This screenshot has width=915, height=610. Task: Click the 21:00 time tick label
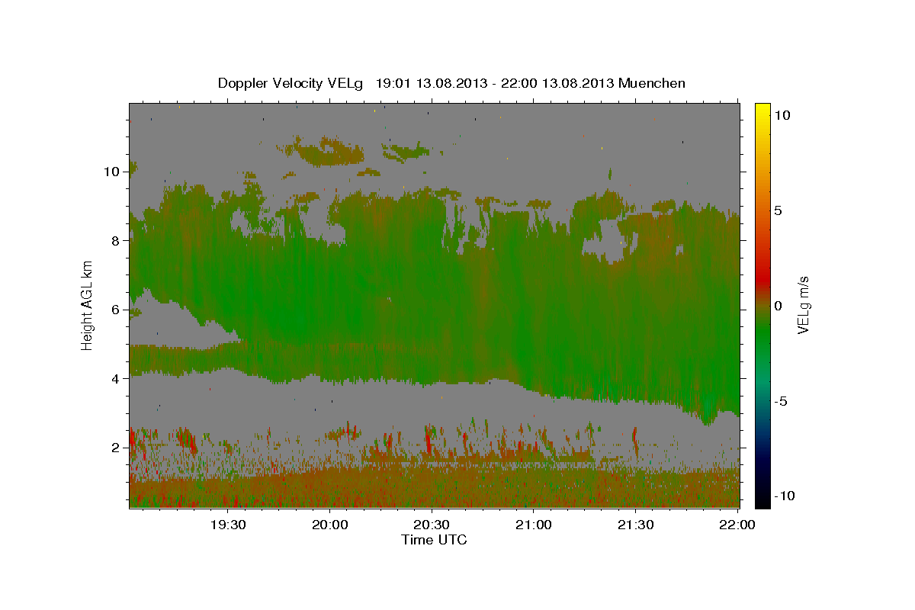(x=534, y=525)
